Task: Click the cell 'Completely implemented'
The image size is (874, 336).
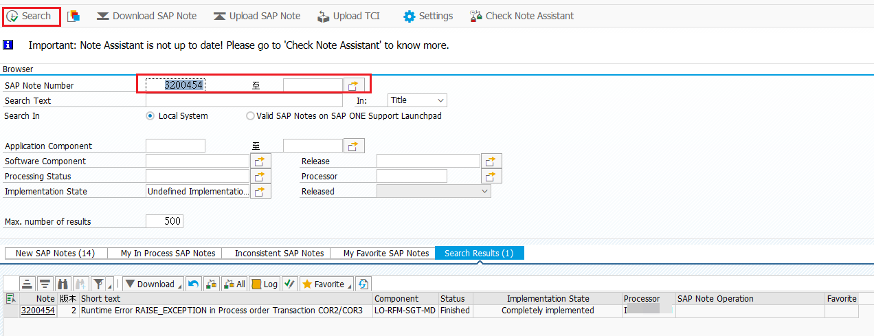Action: coord(548,311)
